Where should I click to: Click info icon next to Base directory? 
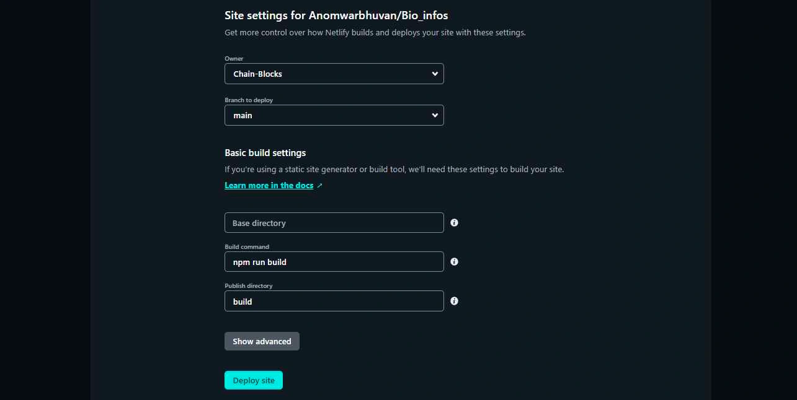pos(454,222)
